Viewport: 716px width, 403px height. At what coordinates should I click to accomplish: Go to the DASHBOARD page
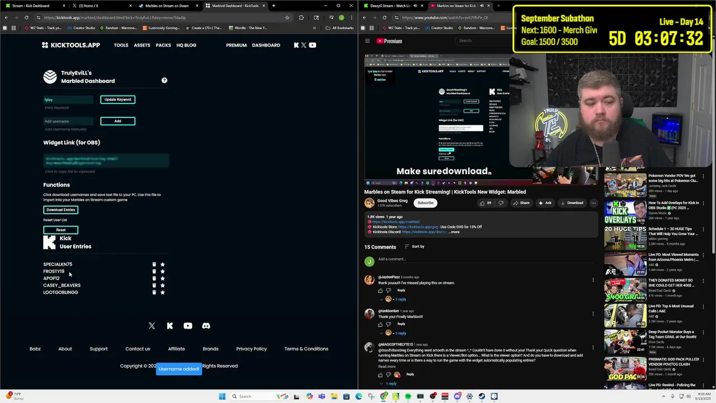click(x=266, y=45)
